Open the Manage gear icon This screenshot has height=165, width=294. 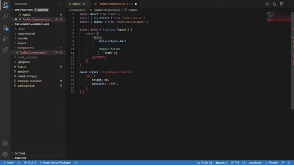[x=5, y=154]
